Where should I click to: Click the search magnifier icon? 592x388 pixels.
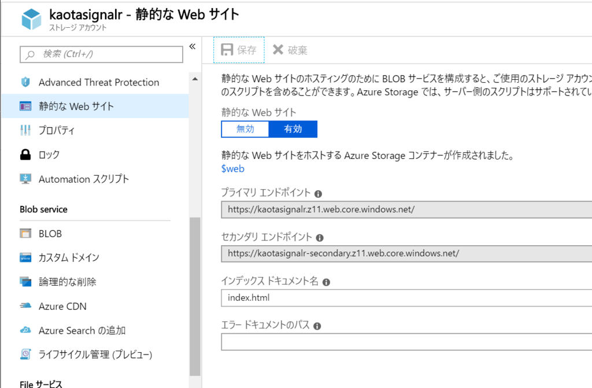click(30, 55)
